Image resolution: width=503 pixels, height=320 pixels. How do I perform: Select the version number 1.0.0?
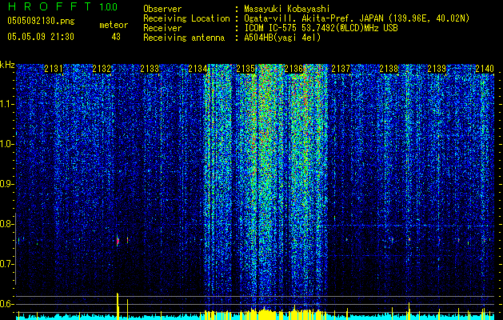109,6
